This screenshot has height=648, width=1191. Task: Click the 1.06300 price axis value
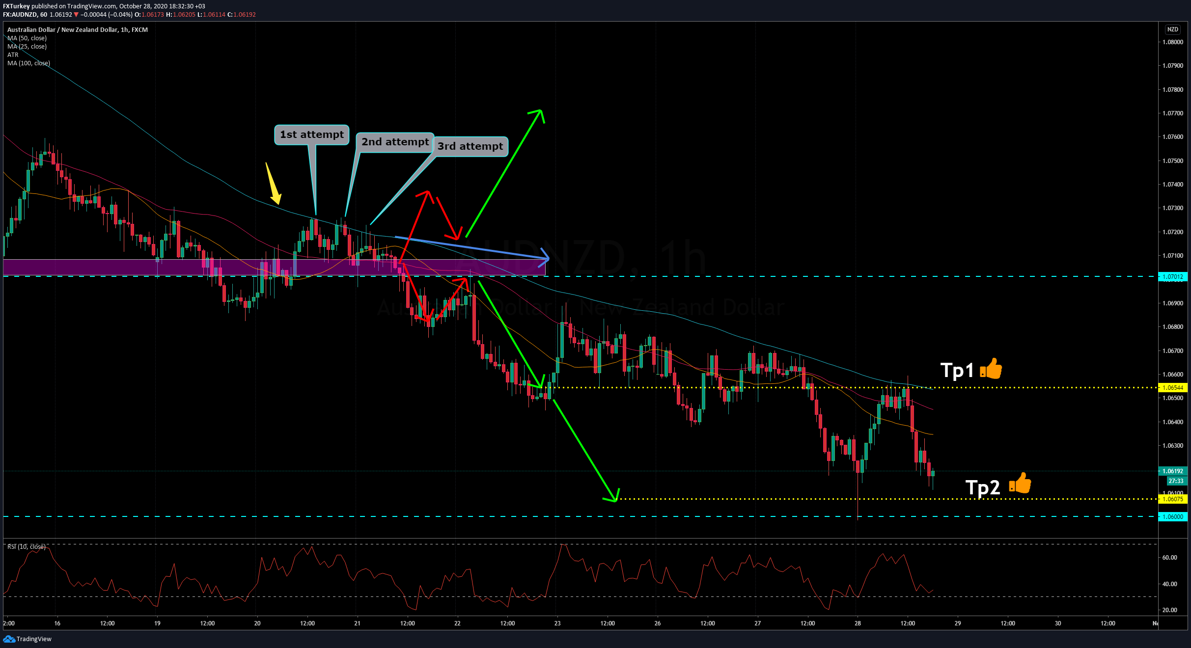[x=1173, y=445]
